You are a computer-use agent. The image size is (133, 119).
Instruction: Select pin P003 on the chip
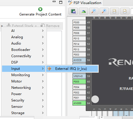click(x=79, y=55)
